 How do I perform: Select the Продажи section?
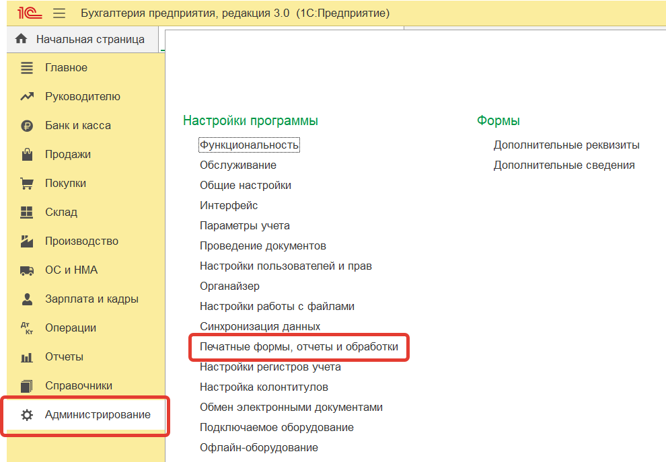pos(68,155)
